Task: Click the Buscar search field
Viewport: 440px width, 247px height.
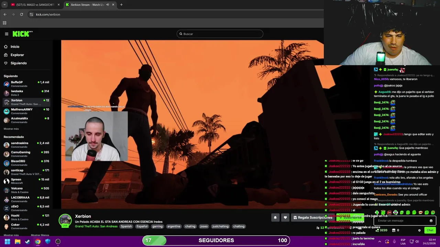Action: pyautogui.click(x=220, y=34)
